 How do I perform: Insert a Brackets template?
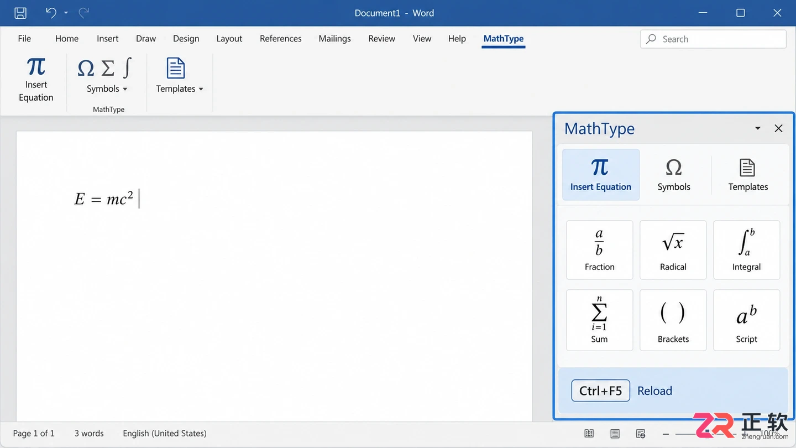[x=673, y=320]
